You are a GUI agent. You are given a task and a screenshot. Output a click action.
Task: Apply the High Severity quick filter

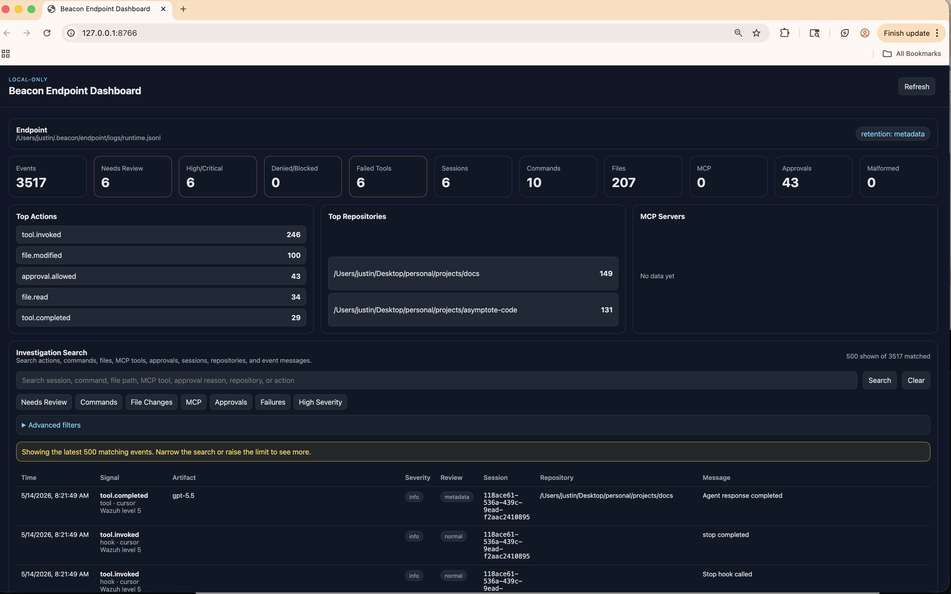tap(320, 402)
